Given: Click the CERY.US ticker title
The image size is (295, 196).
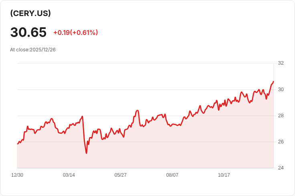Looking at the screenshot, I should pyautogui.click(x=30, y=13).
